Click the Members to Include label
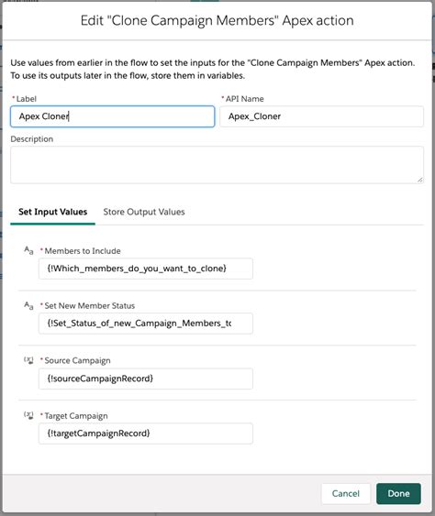Viewport: 435px width, 516px height. [x=83, y=251]
